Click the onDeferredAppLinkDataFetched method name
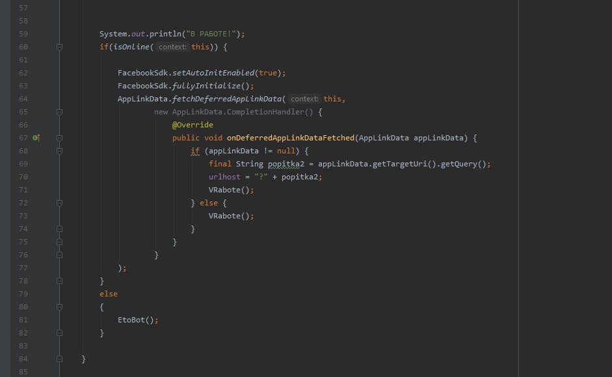The image size is (612, 377). coord(290,138)
